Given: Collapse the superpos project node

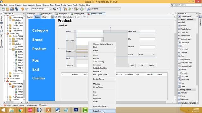Looking at the screenshot, I should tap(5, 81).
